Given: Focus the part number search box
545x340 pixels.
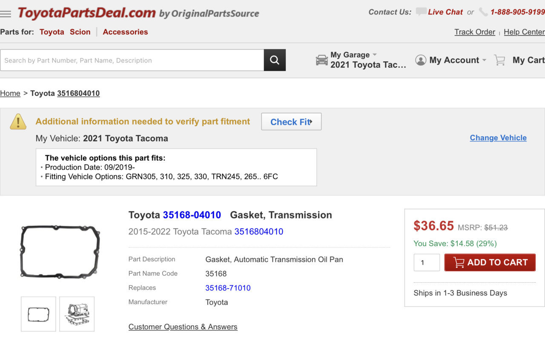Looking at the screenshot, I should pos(132,60).
